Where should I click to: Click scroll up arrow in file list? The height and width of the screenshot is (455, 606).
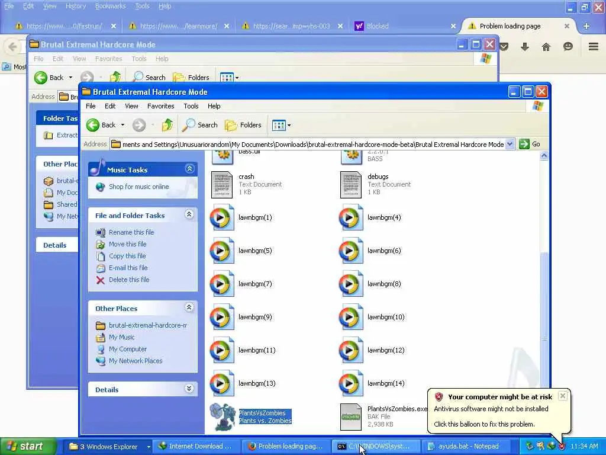(544, 156)
